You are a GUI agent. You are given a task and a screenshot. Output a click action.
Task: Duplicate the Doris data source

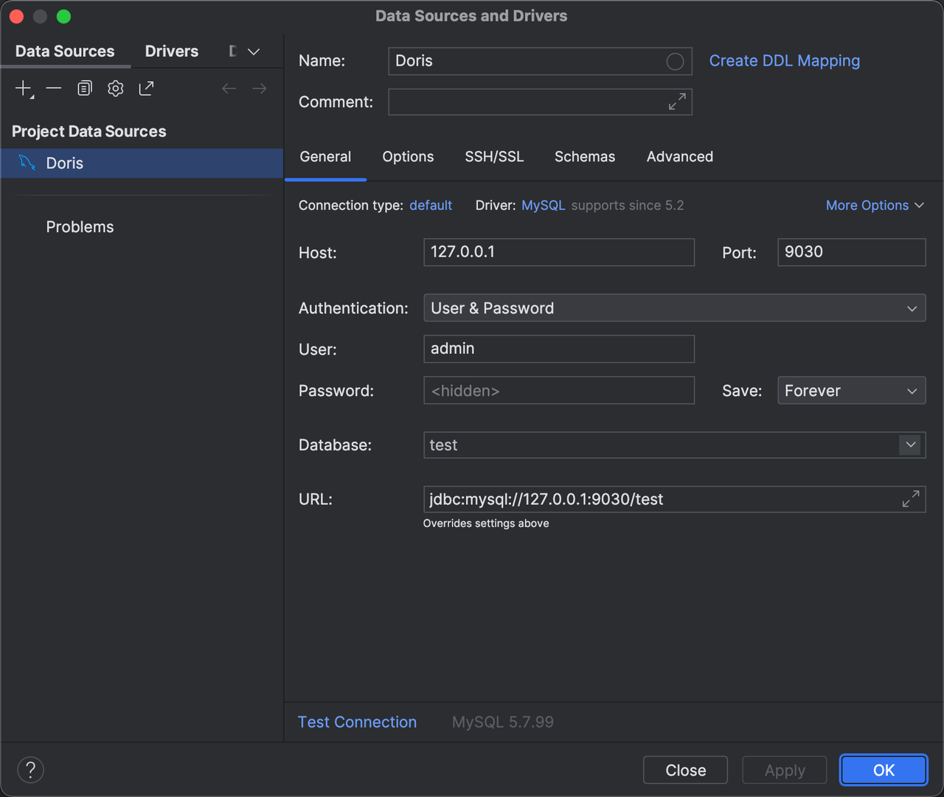pos(84,88)
